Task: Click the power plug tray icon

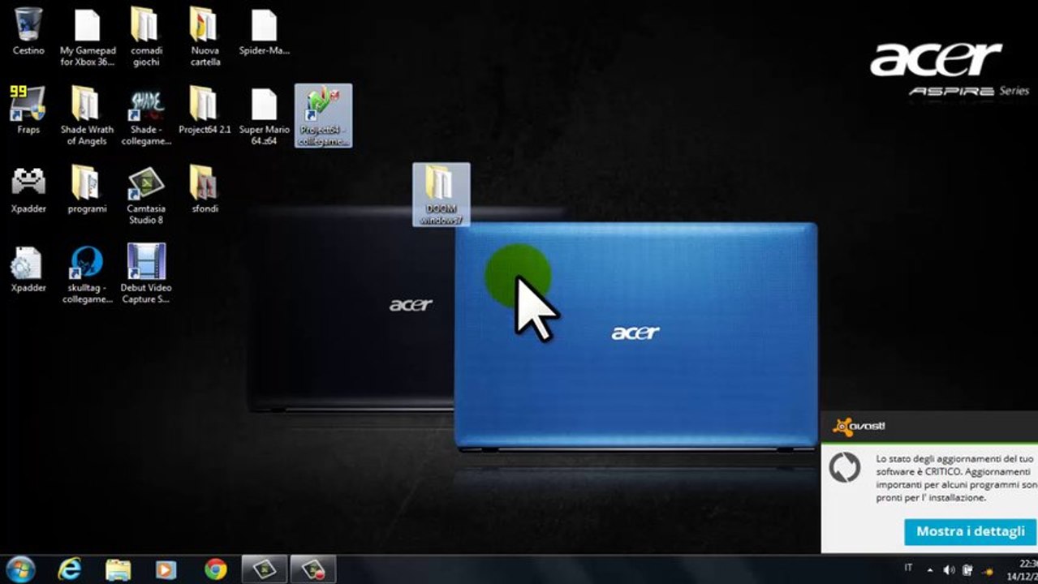Action: pyautogui.click(x=968, y=570)
